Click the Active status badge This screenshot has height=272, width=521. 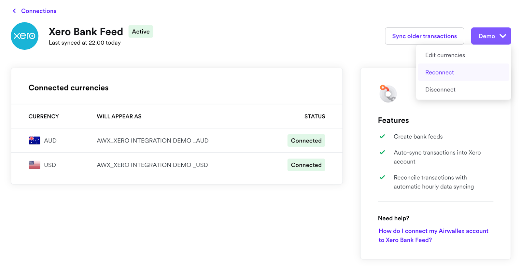pyautogui.click(x=141, y=32)
